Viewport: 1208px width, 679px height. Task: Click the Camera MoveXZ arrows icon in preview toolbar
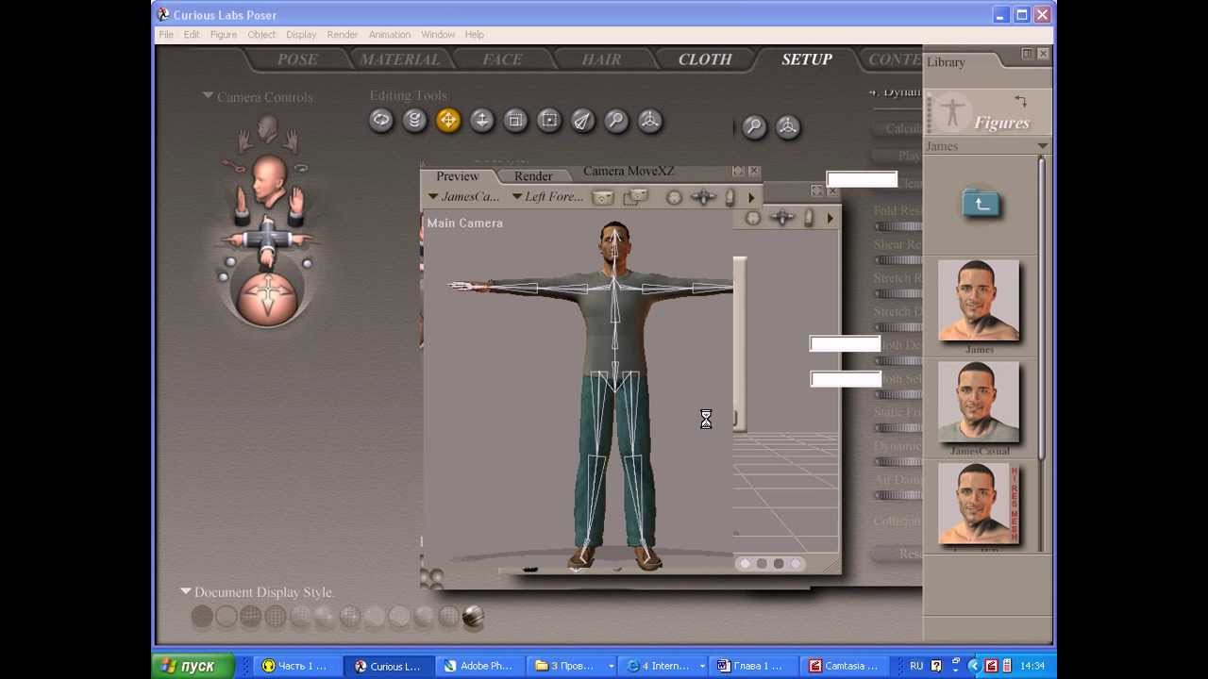click(x=704, y=197)
